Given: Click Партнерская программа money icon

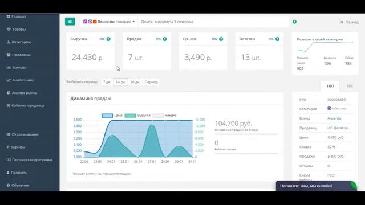Looking at the screenshot, I should click(x=9, y=160).
